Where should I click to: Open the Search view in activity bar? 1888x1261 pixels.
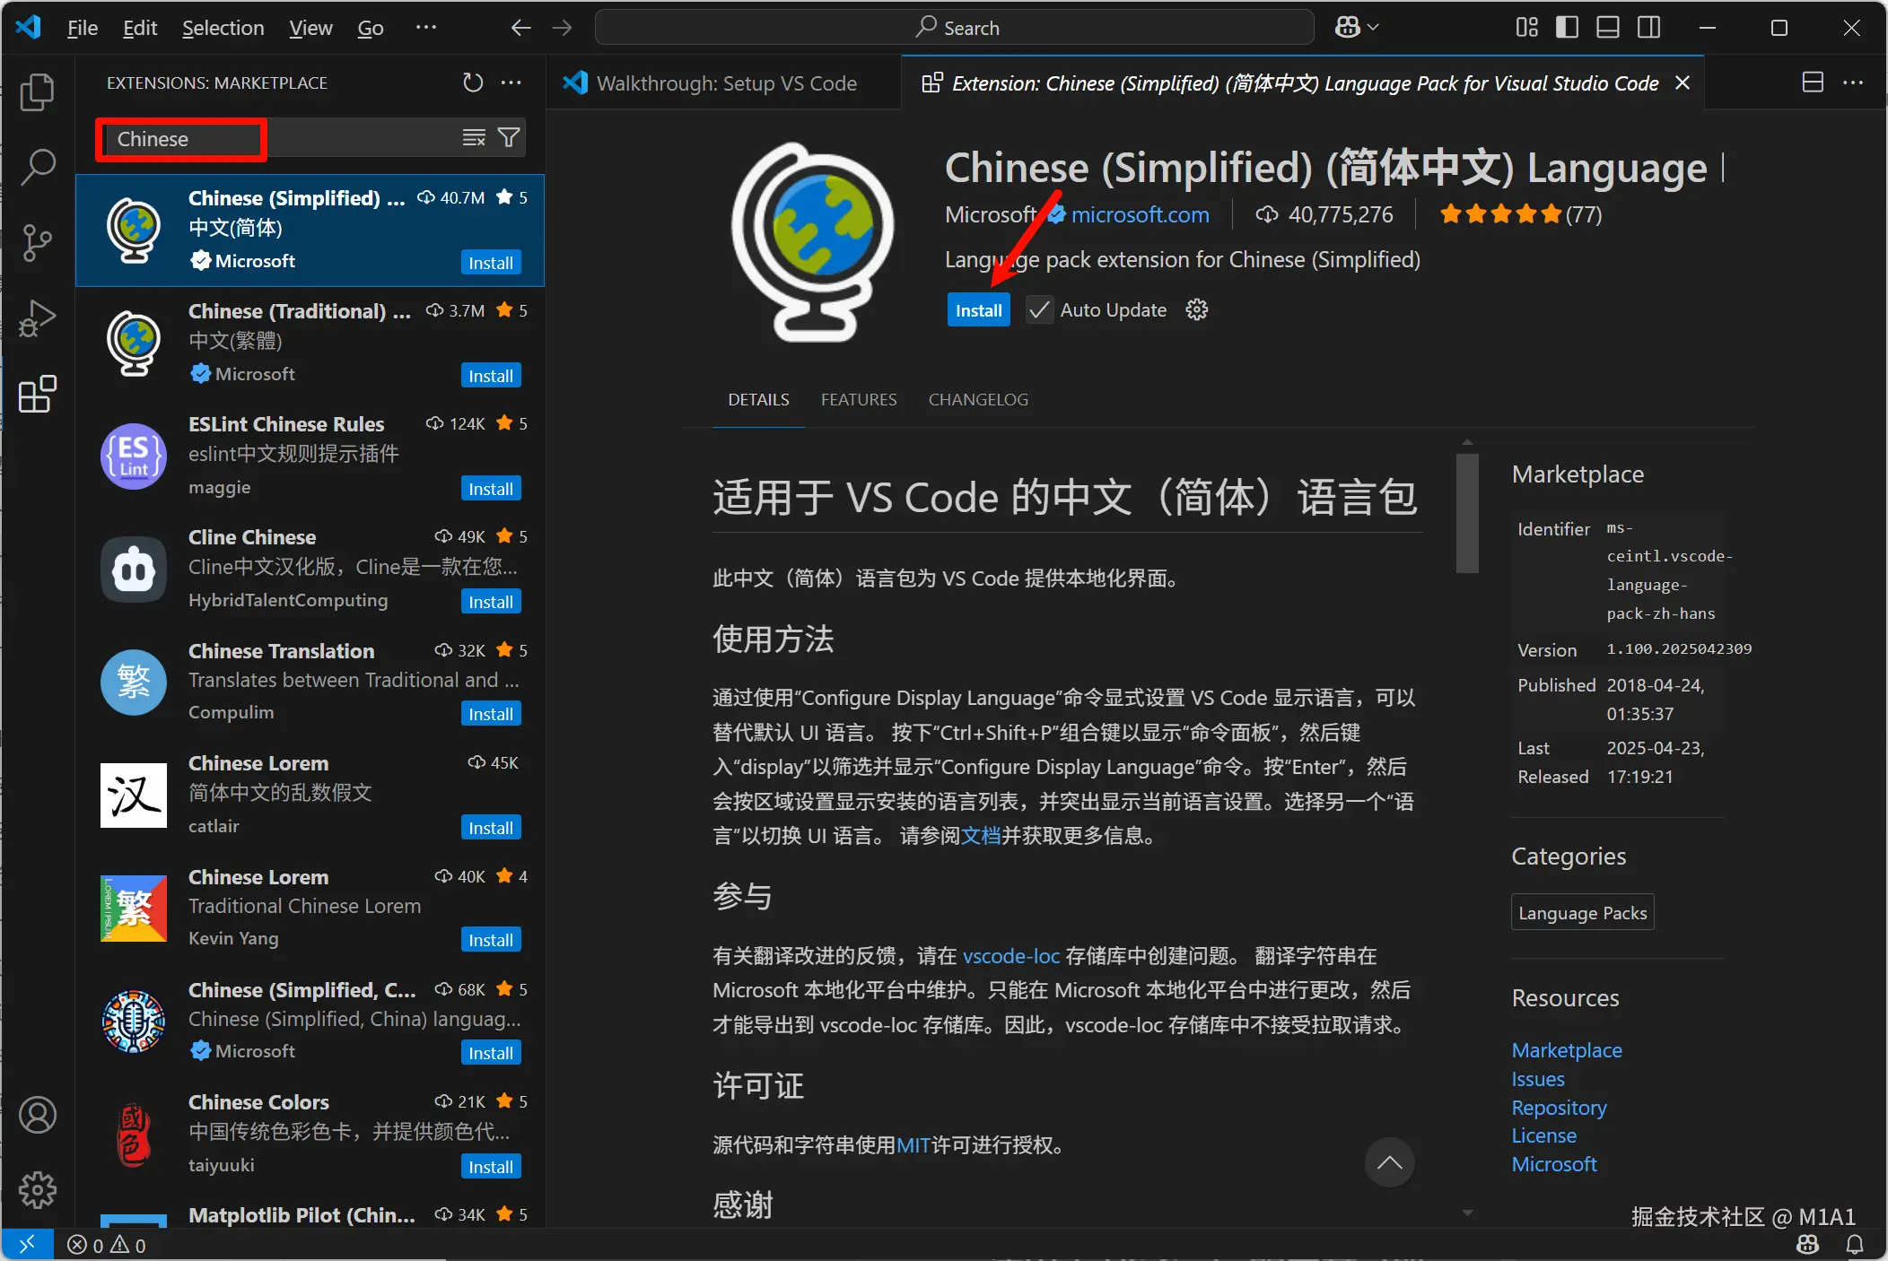pyautogui.click(x=37, y=167)
